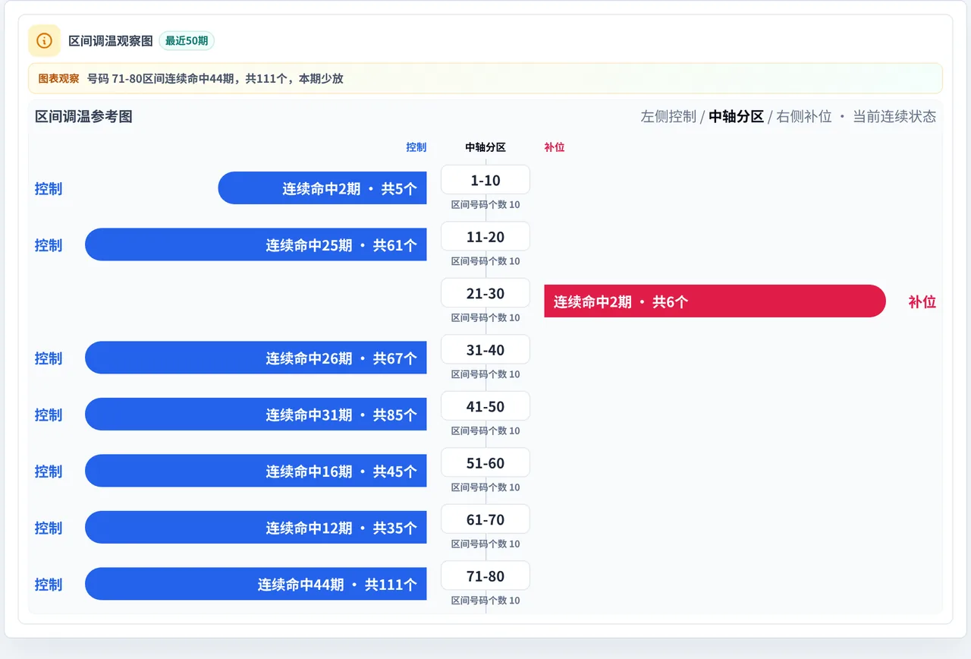Select the 21-30 range box
The image size is (971, 659).
tap(485, 293)
